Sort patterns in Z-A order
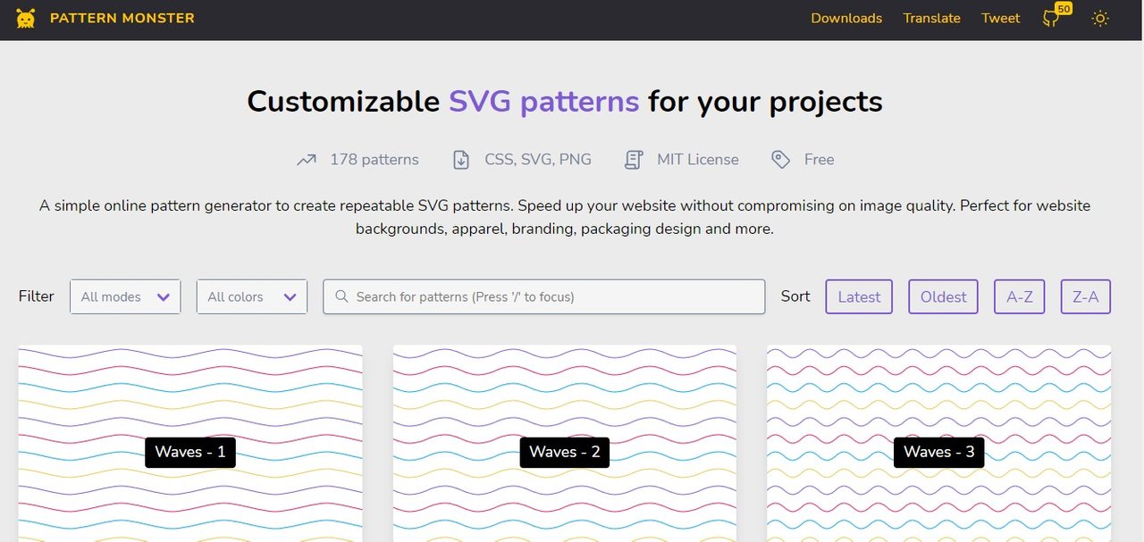This screenshot has width=1144, height=542. 1086,296
